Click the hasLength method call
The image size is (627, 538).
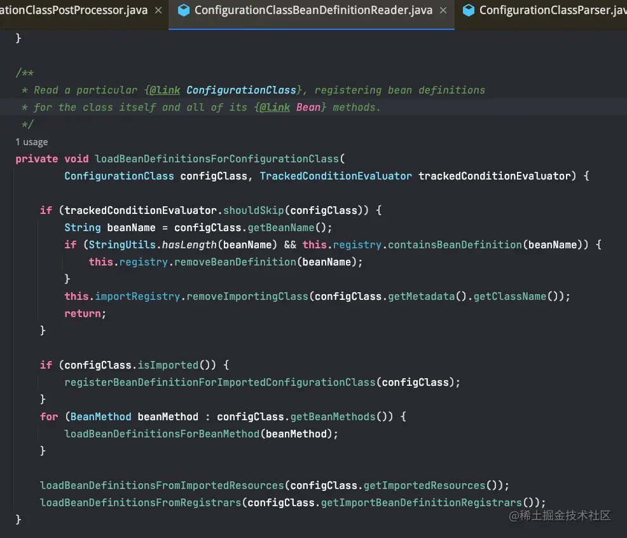tap(189, 245)
